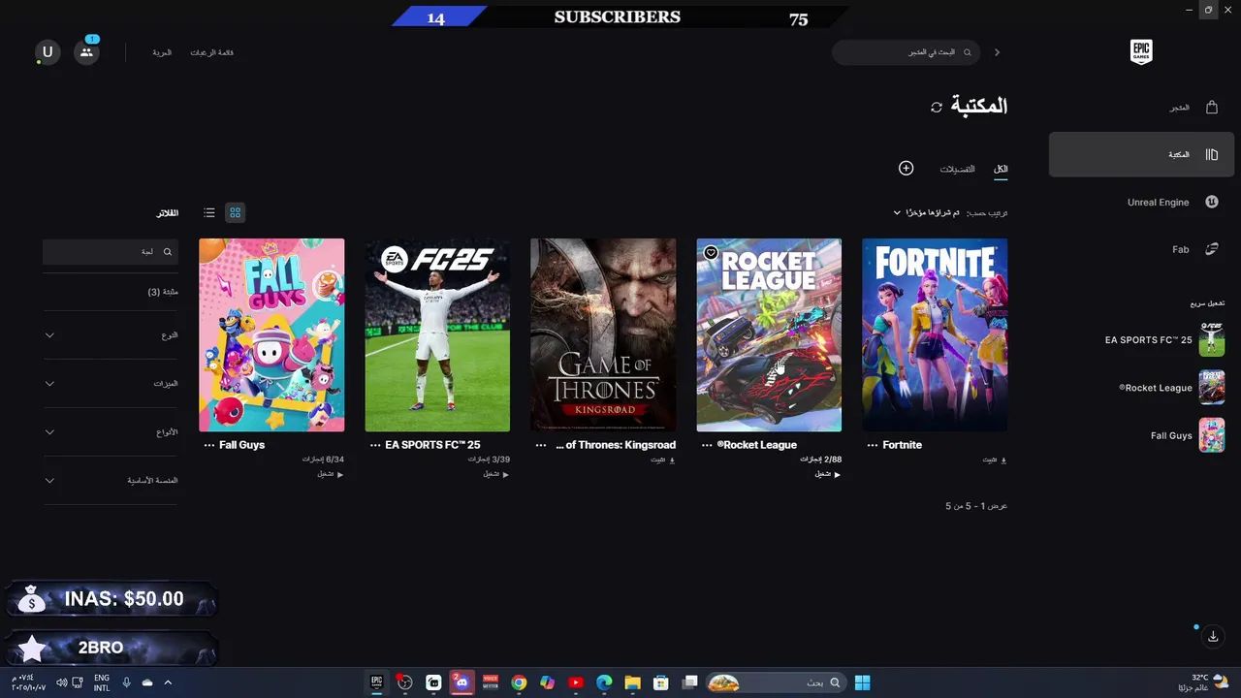Click the 6/34 achievements text under Fall Guys
The height and width of the screenshot is (698, 1241).
point(324,460)
